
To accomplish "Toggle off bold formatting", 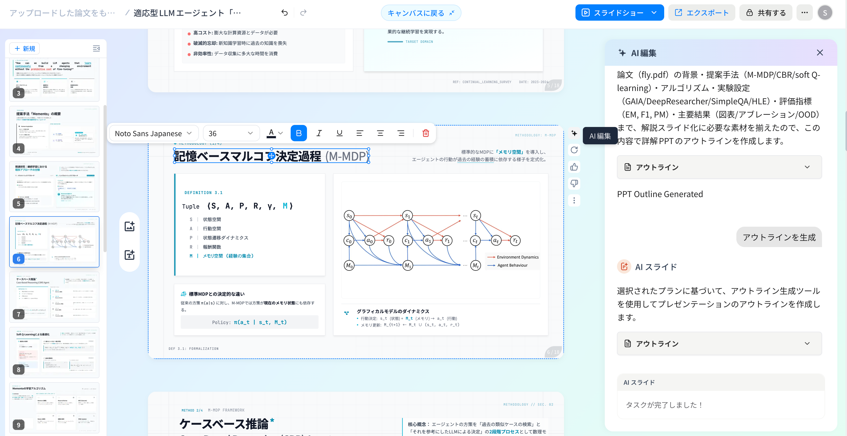I will click(299, 133).
